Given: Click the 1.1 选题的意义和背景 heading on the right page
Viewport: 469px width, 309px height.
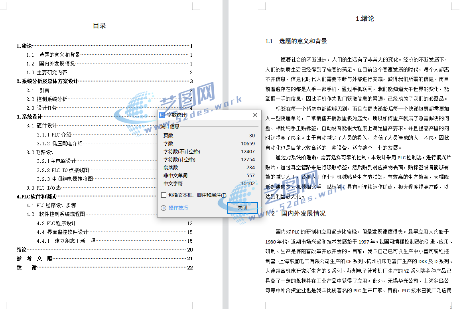Looking at the screenshot, I should (296, 41).
